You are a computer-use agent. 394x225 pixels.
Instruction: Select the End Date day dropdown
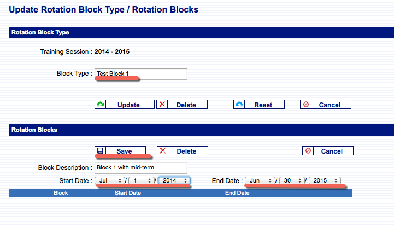[292, 180]
